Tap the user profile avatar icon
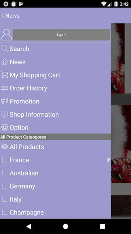 tap(6, 35)
